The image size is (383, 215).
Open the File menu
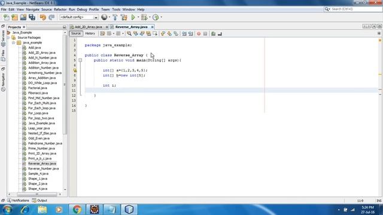pos(4,10)
